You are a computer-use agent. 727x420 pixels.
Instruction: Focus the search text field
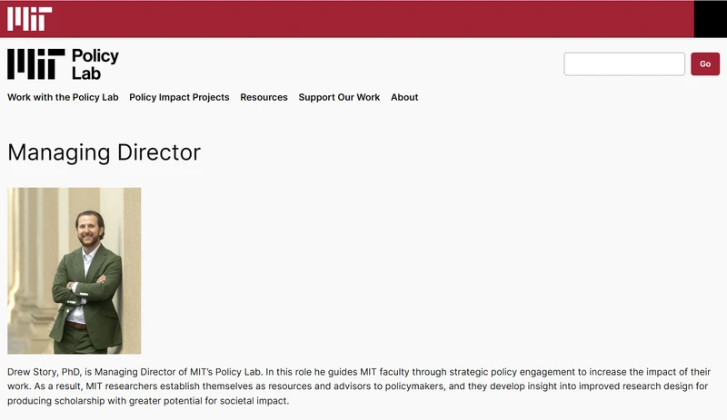click(x=623, y=64)
